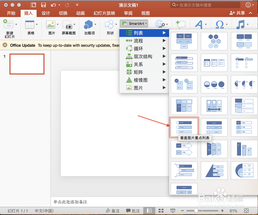The height and width of the screenshot is (215, 258).
Task: Dismiss the Office Update notification
Action: tap(5, 45)
